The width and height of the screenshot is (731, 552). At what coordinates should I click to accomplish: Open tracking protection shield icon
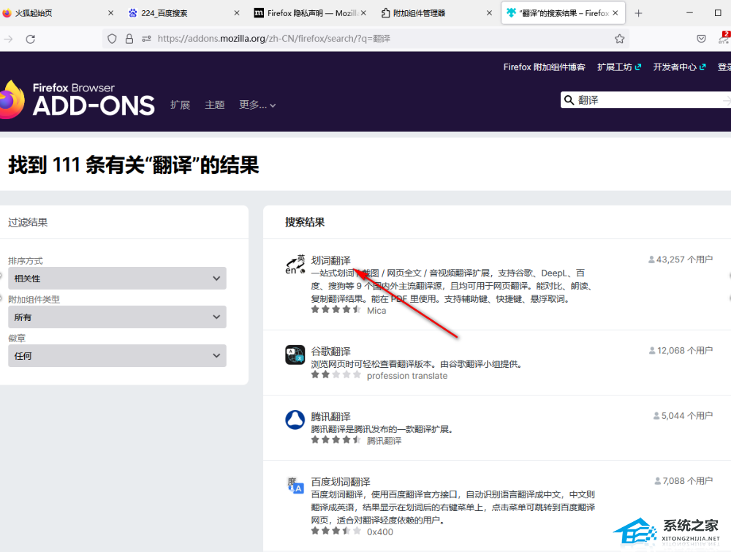112,39
